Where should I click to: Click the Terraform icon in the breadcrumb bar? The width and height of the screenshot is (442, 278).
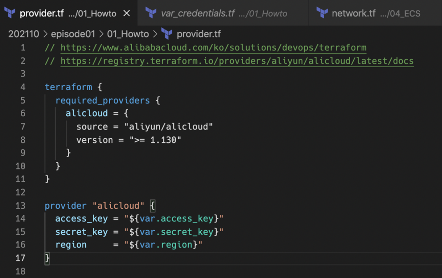166,33
